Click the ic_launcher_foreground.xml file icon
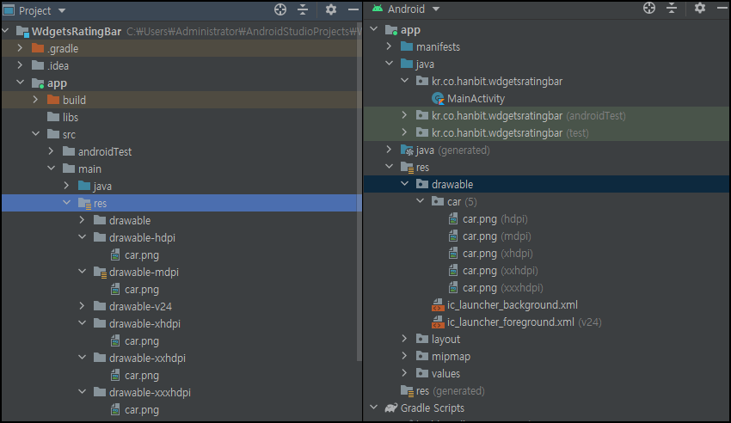This screenshot has height=423, width=731. [438, 322]
